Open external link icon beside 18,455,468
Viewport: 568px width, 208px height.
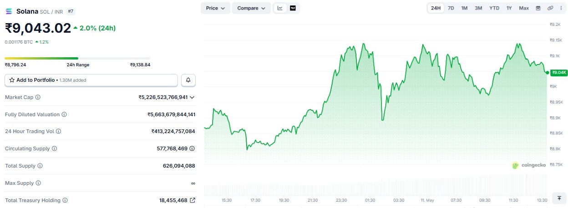pyautogui.click(x=193, y=200)
